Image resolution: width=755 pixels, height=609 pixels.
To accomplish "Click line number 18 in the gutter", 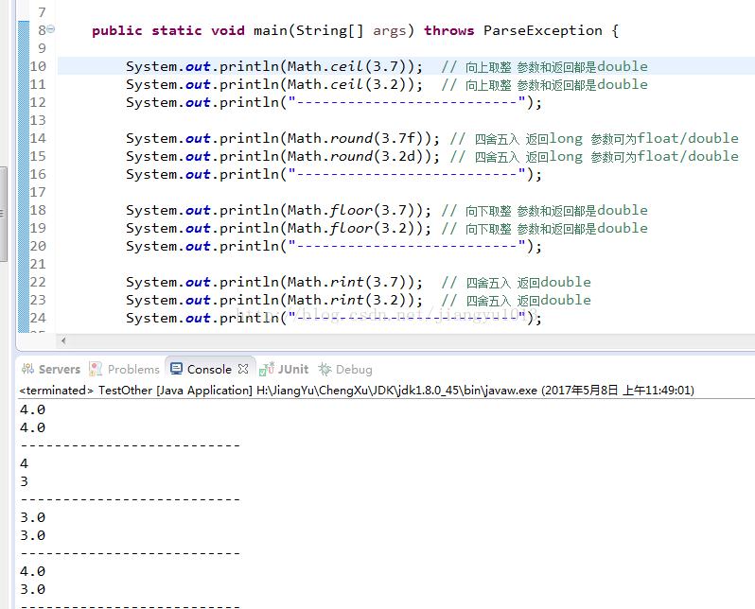I will [x=38, y=210].
